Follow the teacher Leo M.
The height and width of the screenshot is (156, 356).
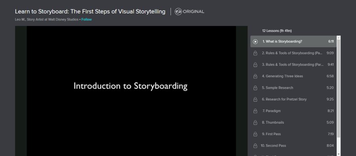pos(87,19)
